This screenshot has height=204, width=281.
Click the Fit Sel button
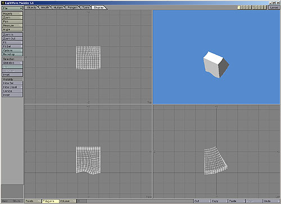pos(12,47)
